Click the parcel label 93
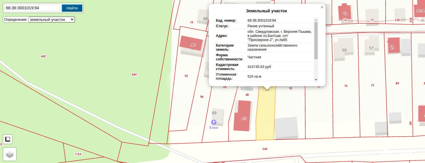Screen dimensions: 425x163 tap(186, 76)
